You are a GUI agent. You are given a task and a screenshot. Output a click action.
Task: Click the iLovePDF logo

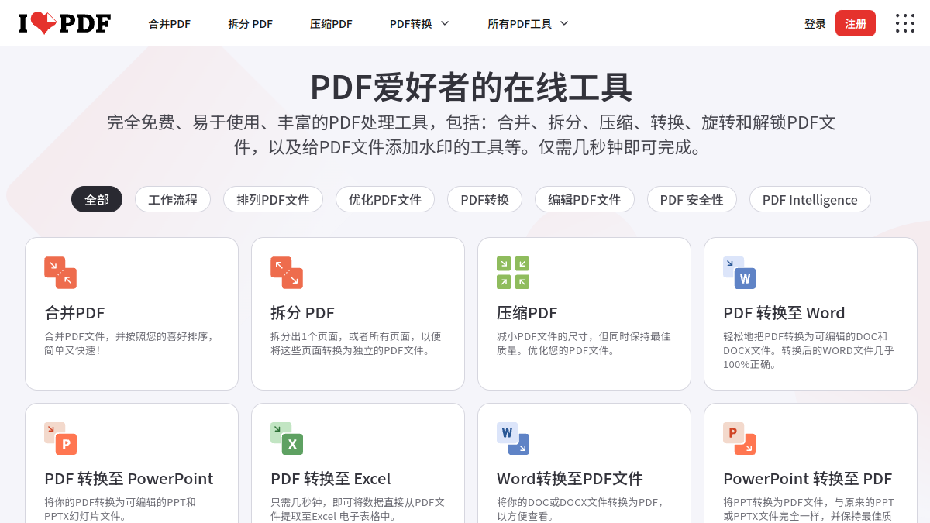tap(65, 23)
